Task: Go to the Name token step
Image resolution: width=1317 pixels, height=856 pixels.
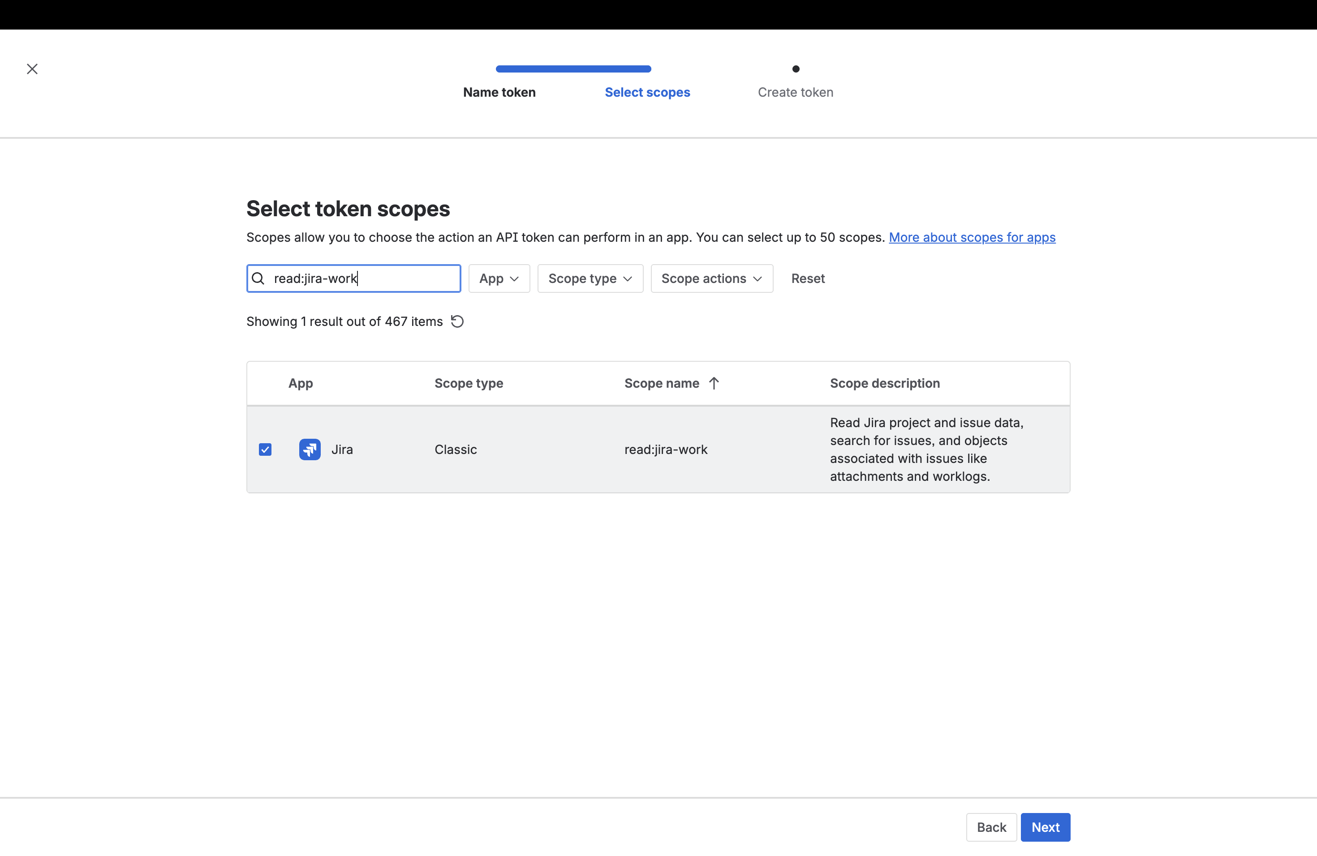Action: point(499,92)
